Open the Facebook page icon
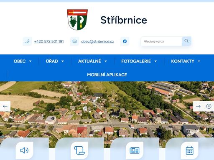 coord(125,41)
